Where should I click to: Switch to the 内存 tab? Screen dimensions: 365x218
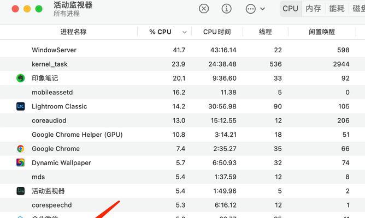pos(313,9)
